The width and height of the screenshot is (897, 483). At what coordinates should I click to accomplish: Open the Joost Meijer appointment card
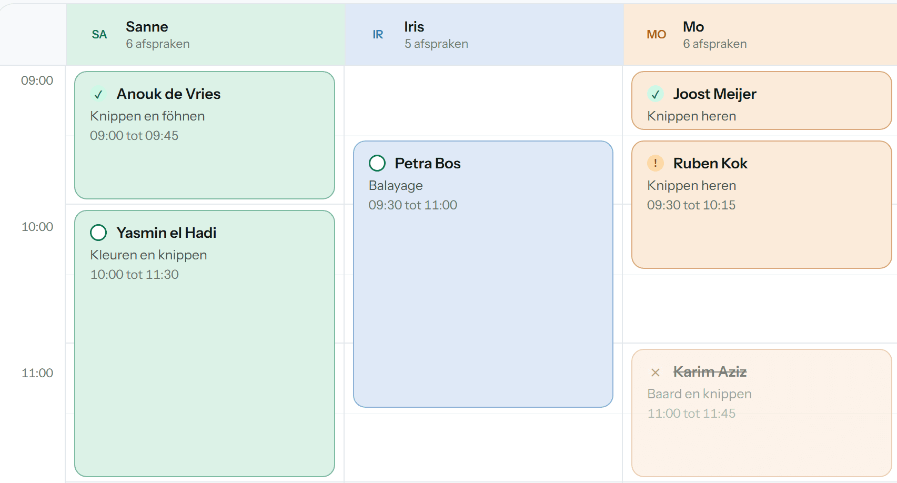[x=762, y=100]
